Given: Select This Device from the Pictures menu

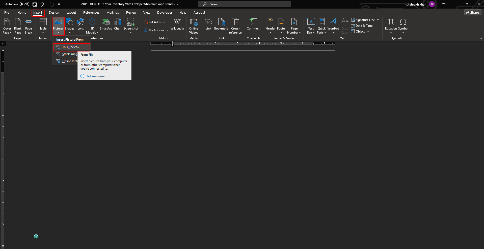Looking at the screenshot, I should coord(71,47).
